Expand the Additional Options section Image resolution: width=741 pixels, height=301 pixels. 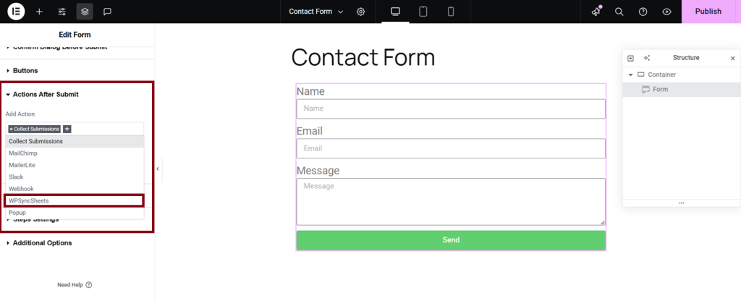click(42, 243)
